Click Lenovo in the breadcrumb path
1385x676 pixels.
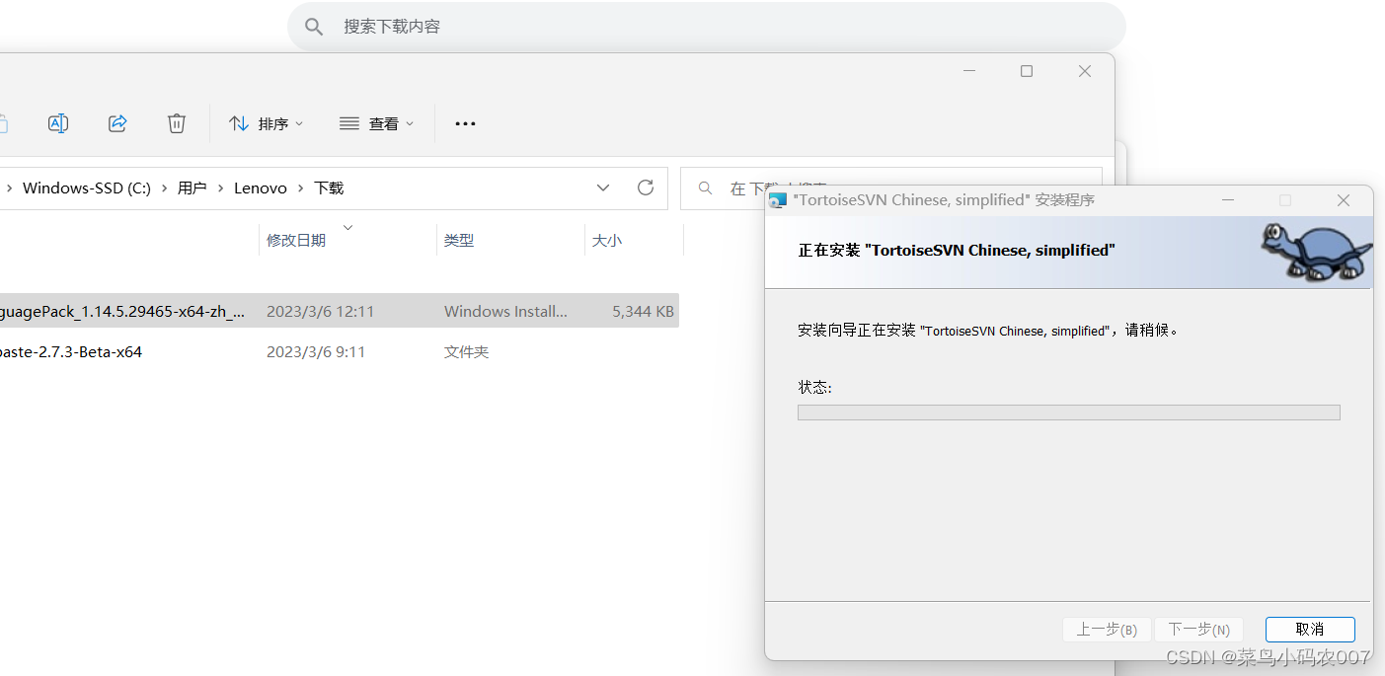pyautogui.click(x=261, y=188)
